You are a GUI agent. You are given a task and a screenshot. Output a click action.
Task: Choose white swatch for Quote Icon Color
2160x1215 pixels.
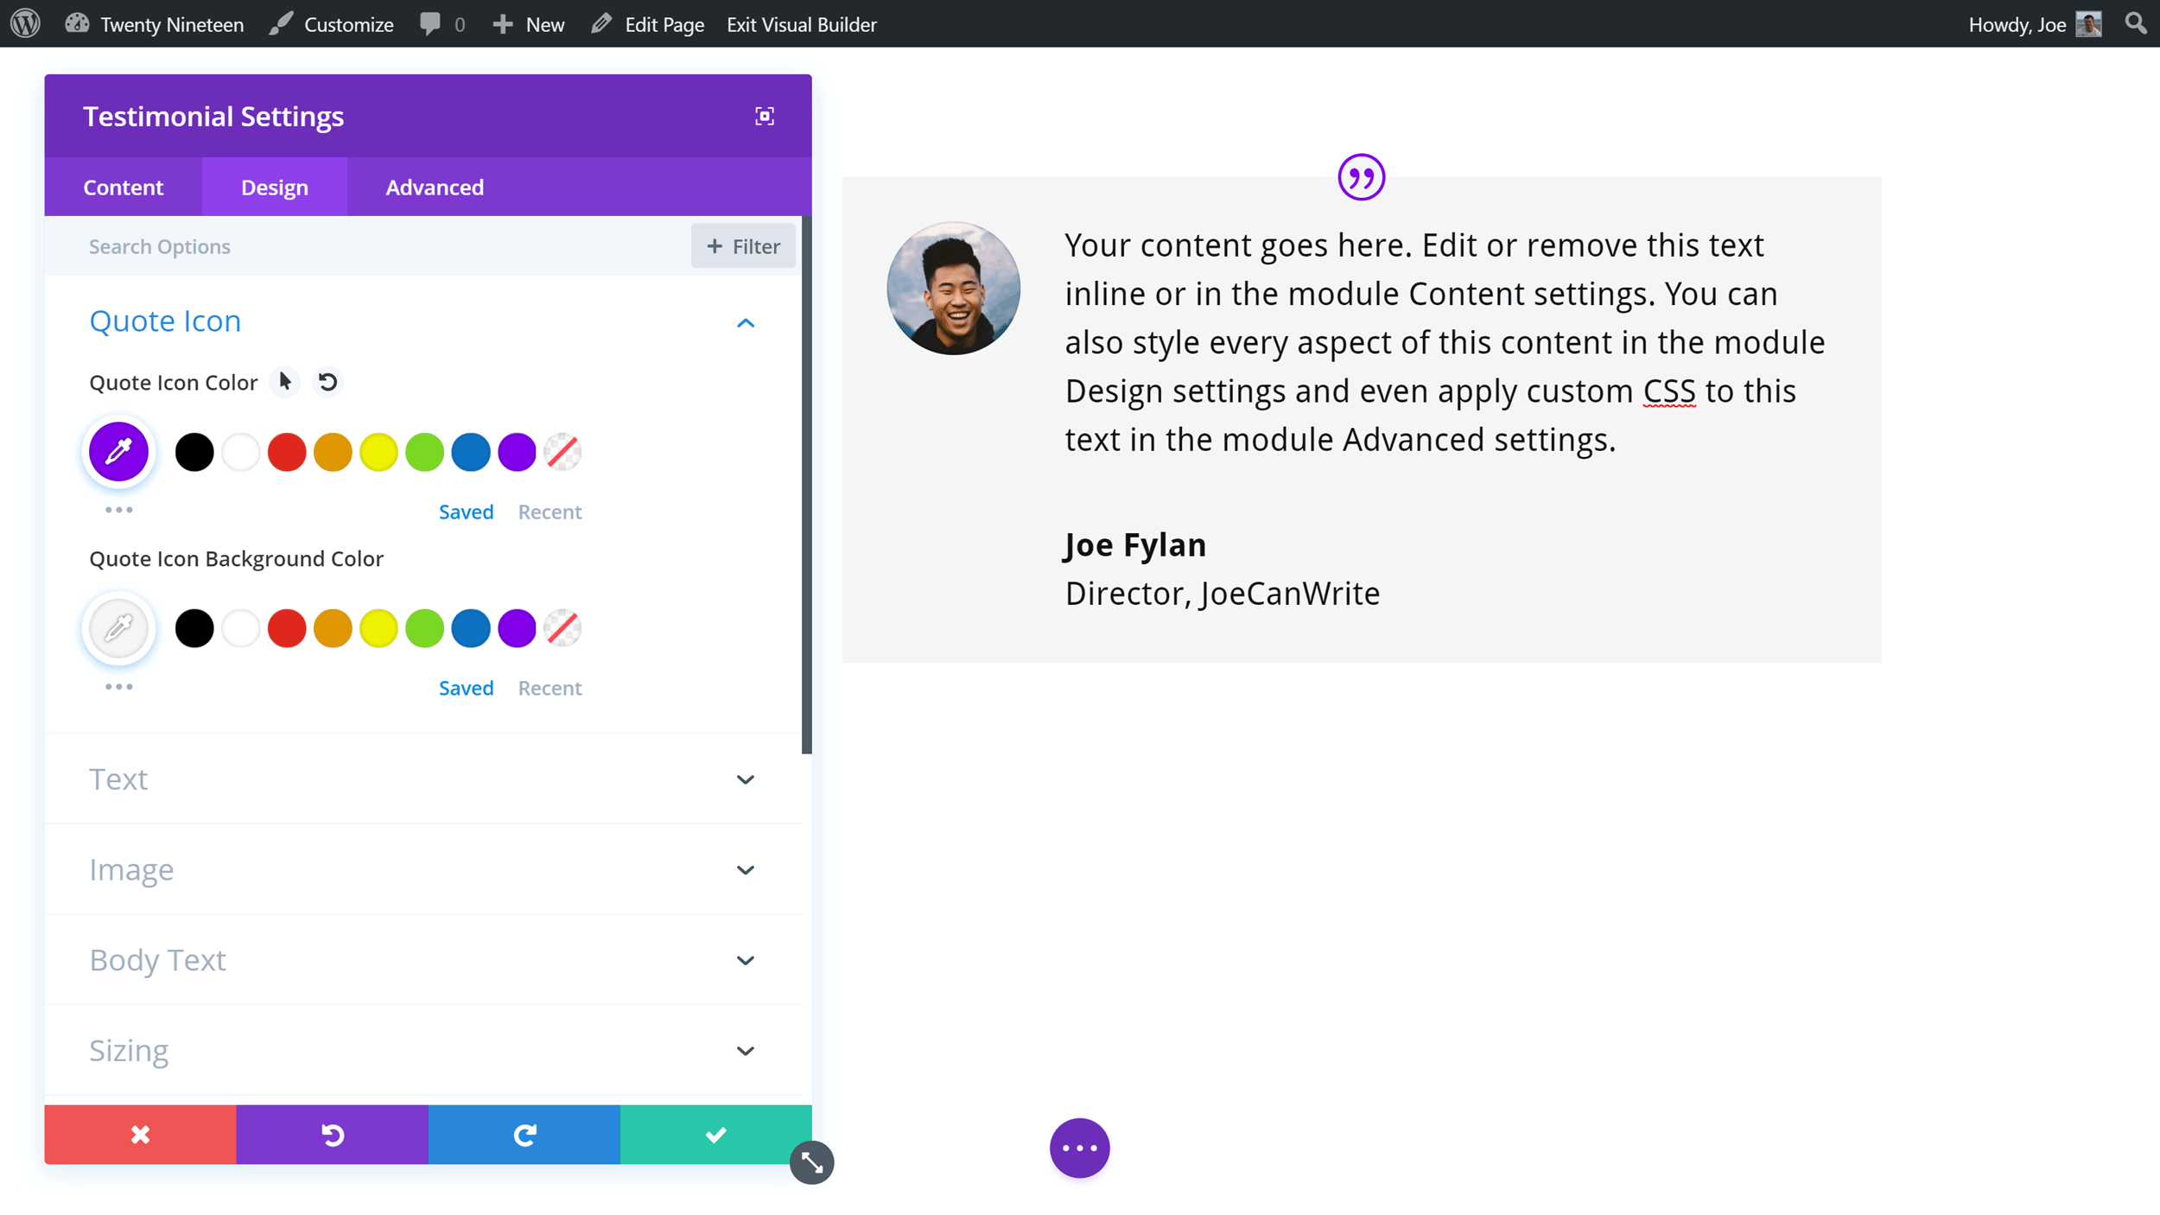click(x=241, y=452)
